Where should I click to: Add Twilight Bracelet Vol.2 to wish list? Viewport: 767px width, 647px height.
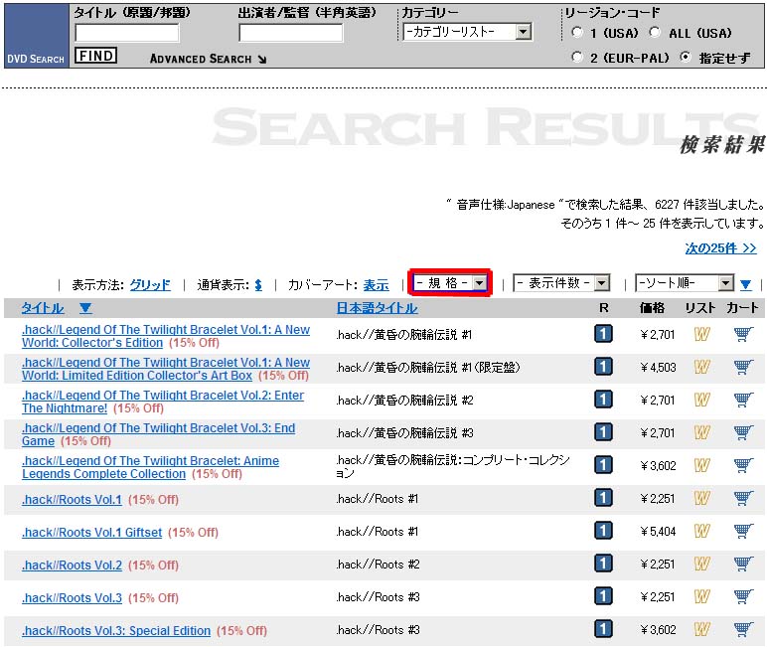(x=701, y=400)
